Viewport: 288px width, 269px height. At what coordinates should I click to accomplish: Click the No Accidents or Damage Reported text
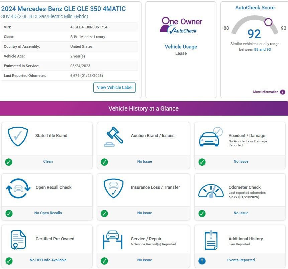[x=248, y=143]
